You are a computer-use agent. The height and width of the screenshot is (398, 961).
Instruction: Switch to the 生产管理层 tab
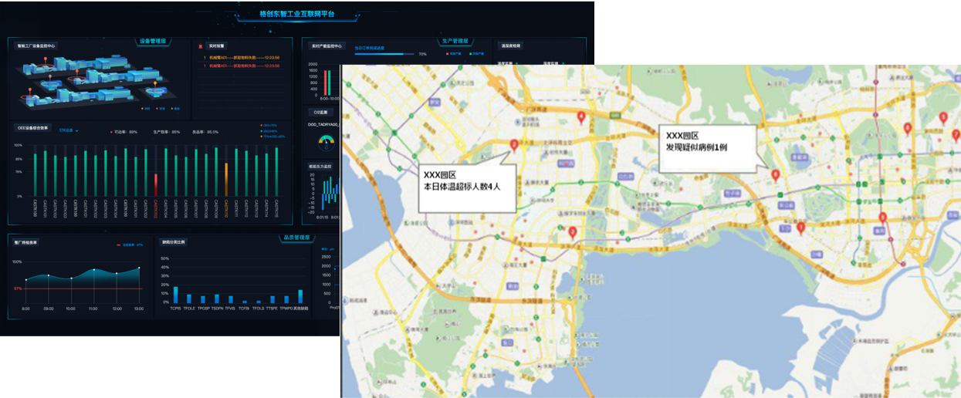click(455, 42)
